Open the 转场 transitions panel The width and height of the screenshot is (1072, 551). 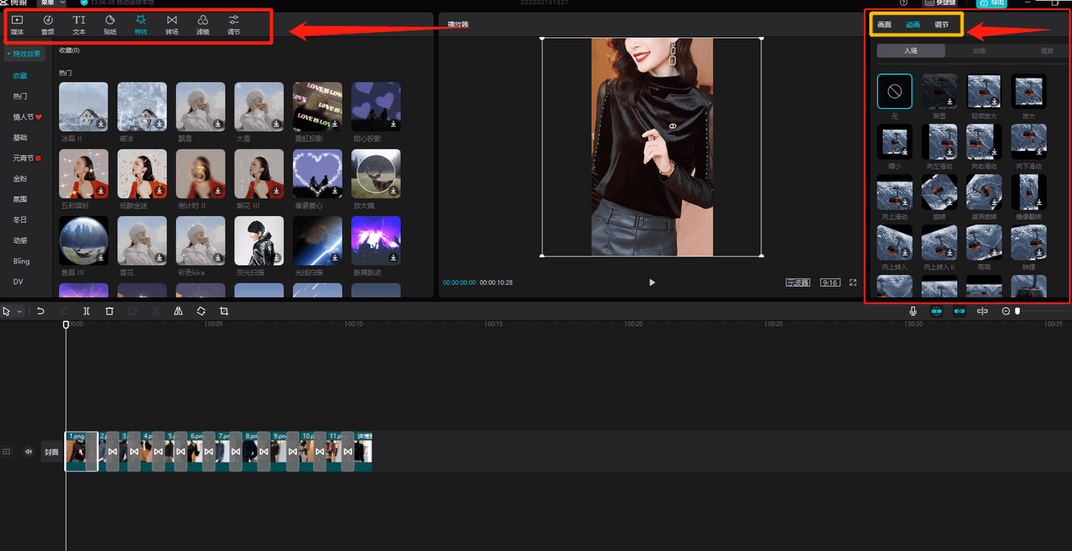pos(172,24)
